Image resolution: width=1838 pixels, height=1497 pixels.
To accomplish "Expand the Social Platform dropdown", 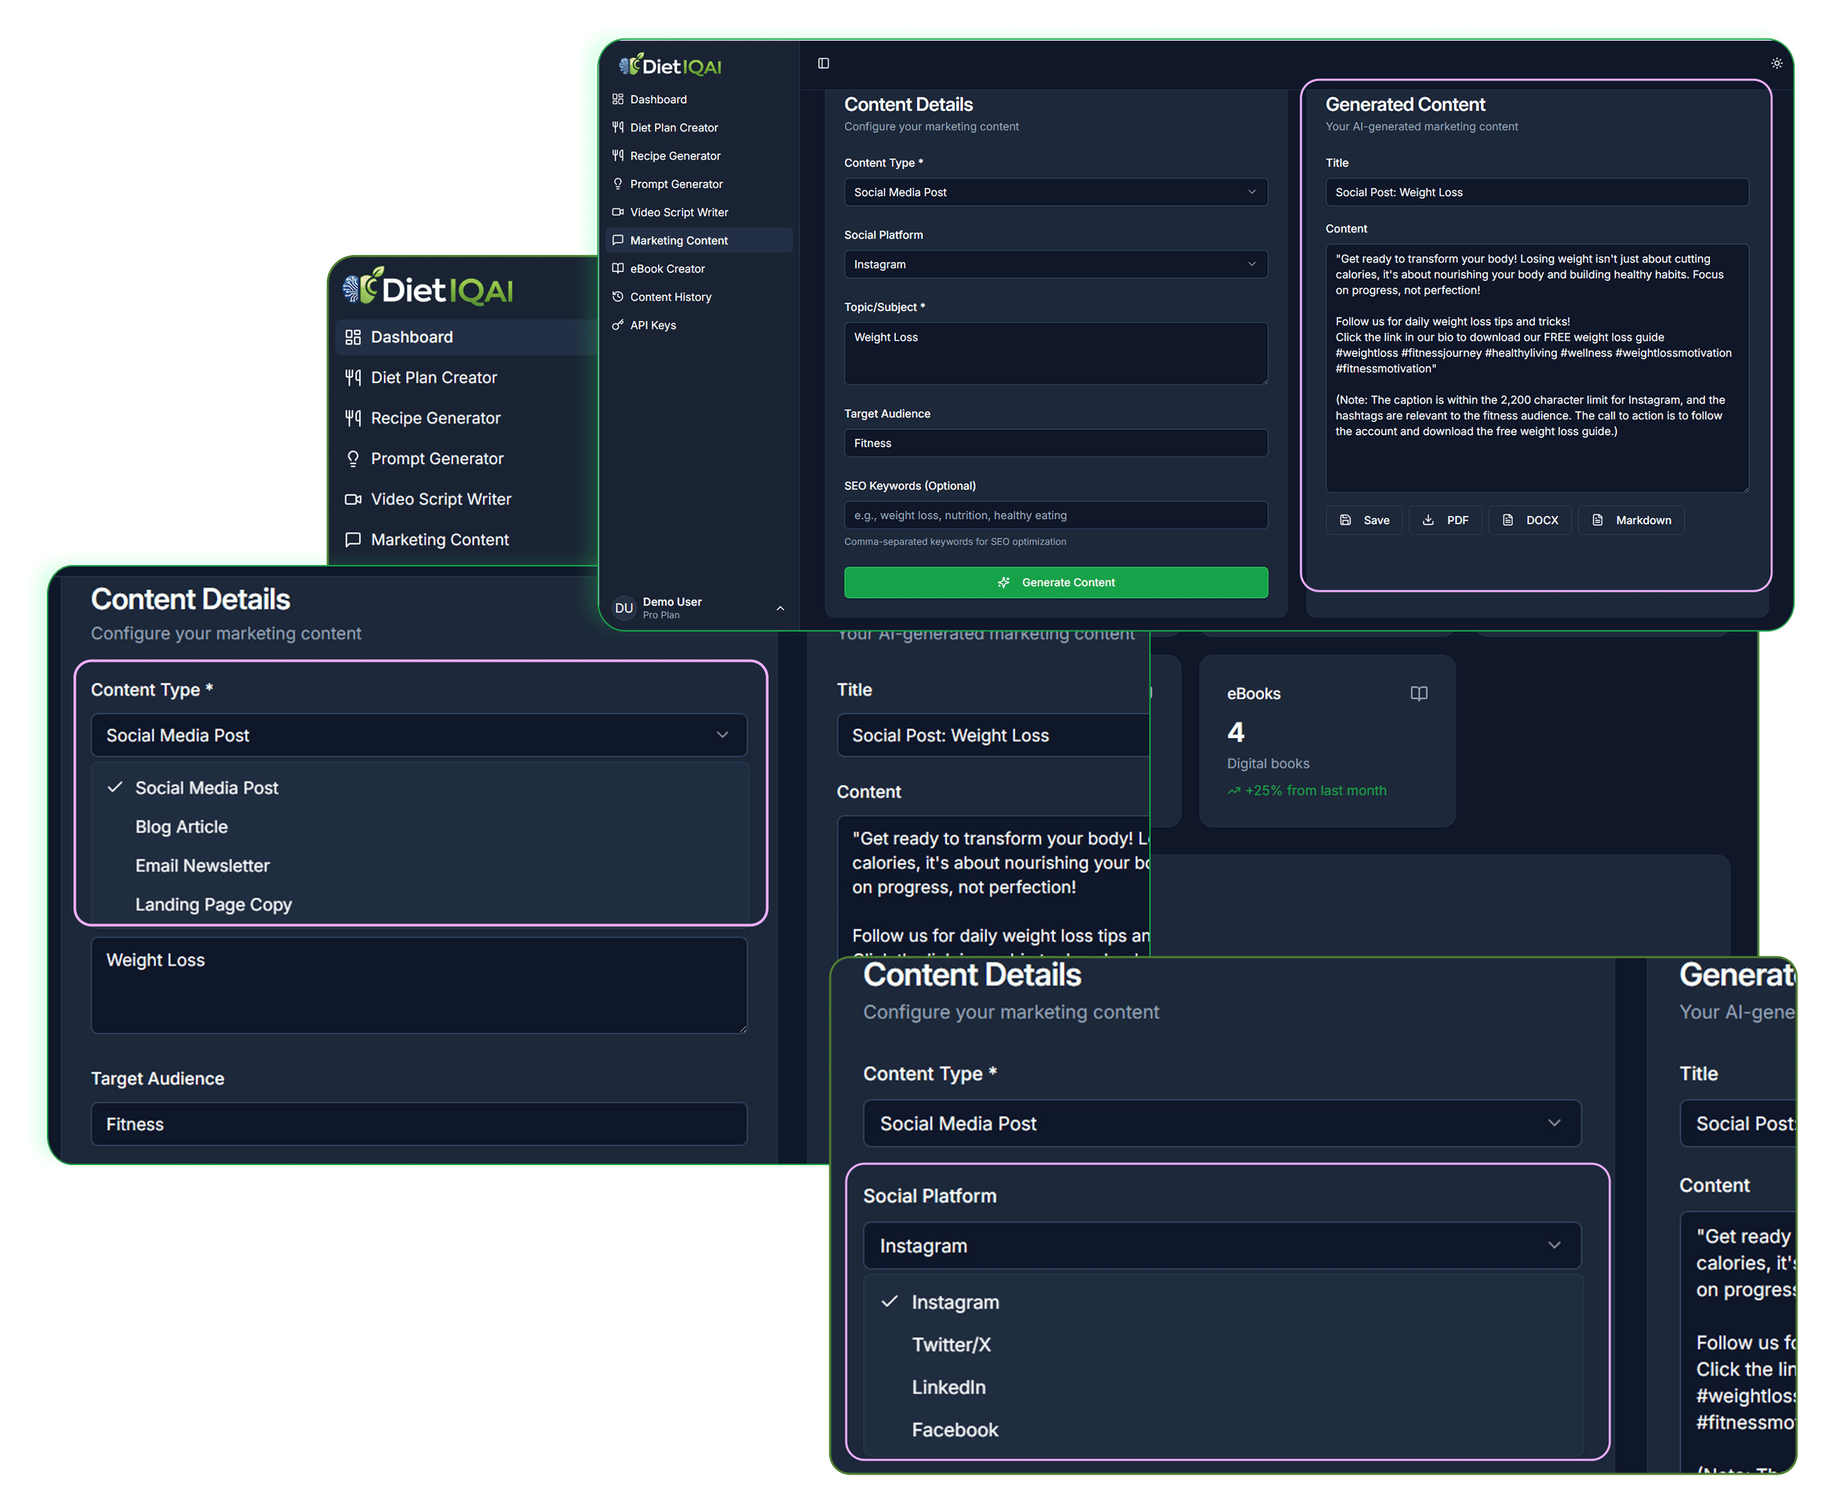I will (1221, 1245).
